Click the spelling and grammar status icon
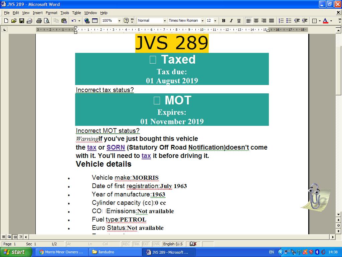342x257 pixels. point(193,244)
